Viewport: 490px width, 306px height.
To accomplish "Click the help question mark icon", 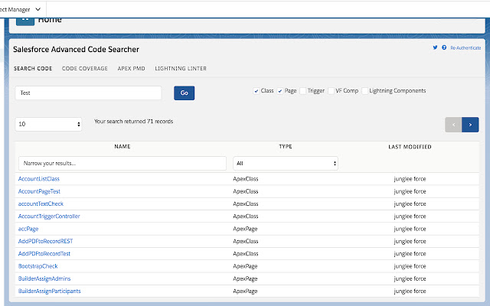I will [444, 47].
